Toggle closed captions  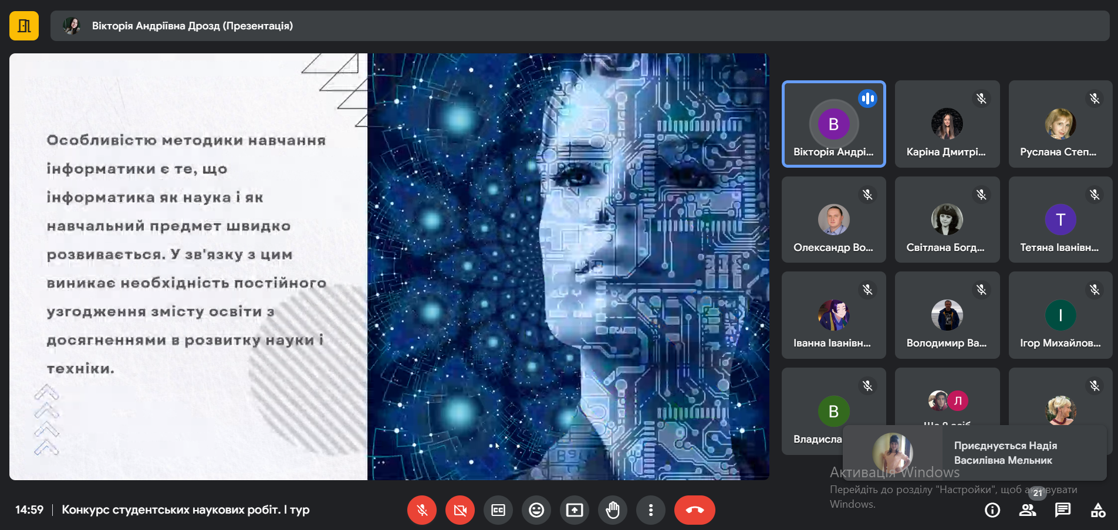[x=498, y=510]
